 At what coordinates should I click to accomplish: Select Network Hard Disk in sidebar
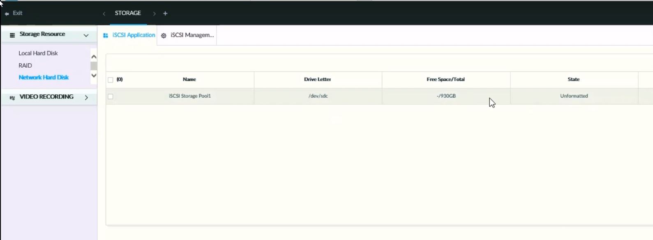coord(44,77)
